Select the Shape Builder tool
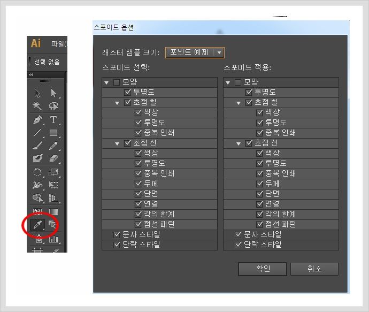The image size is (369, 312). coord(37,198)
